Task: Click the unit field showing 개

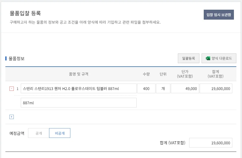Action: click(x=163, y=88)
